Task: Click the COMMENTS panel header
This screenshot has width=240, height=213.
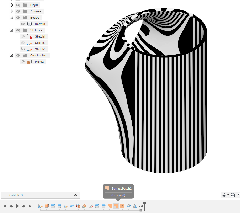Action: 40,195
